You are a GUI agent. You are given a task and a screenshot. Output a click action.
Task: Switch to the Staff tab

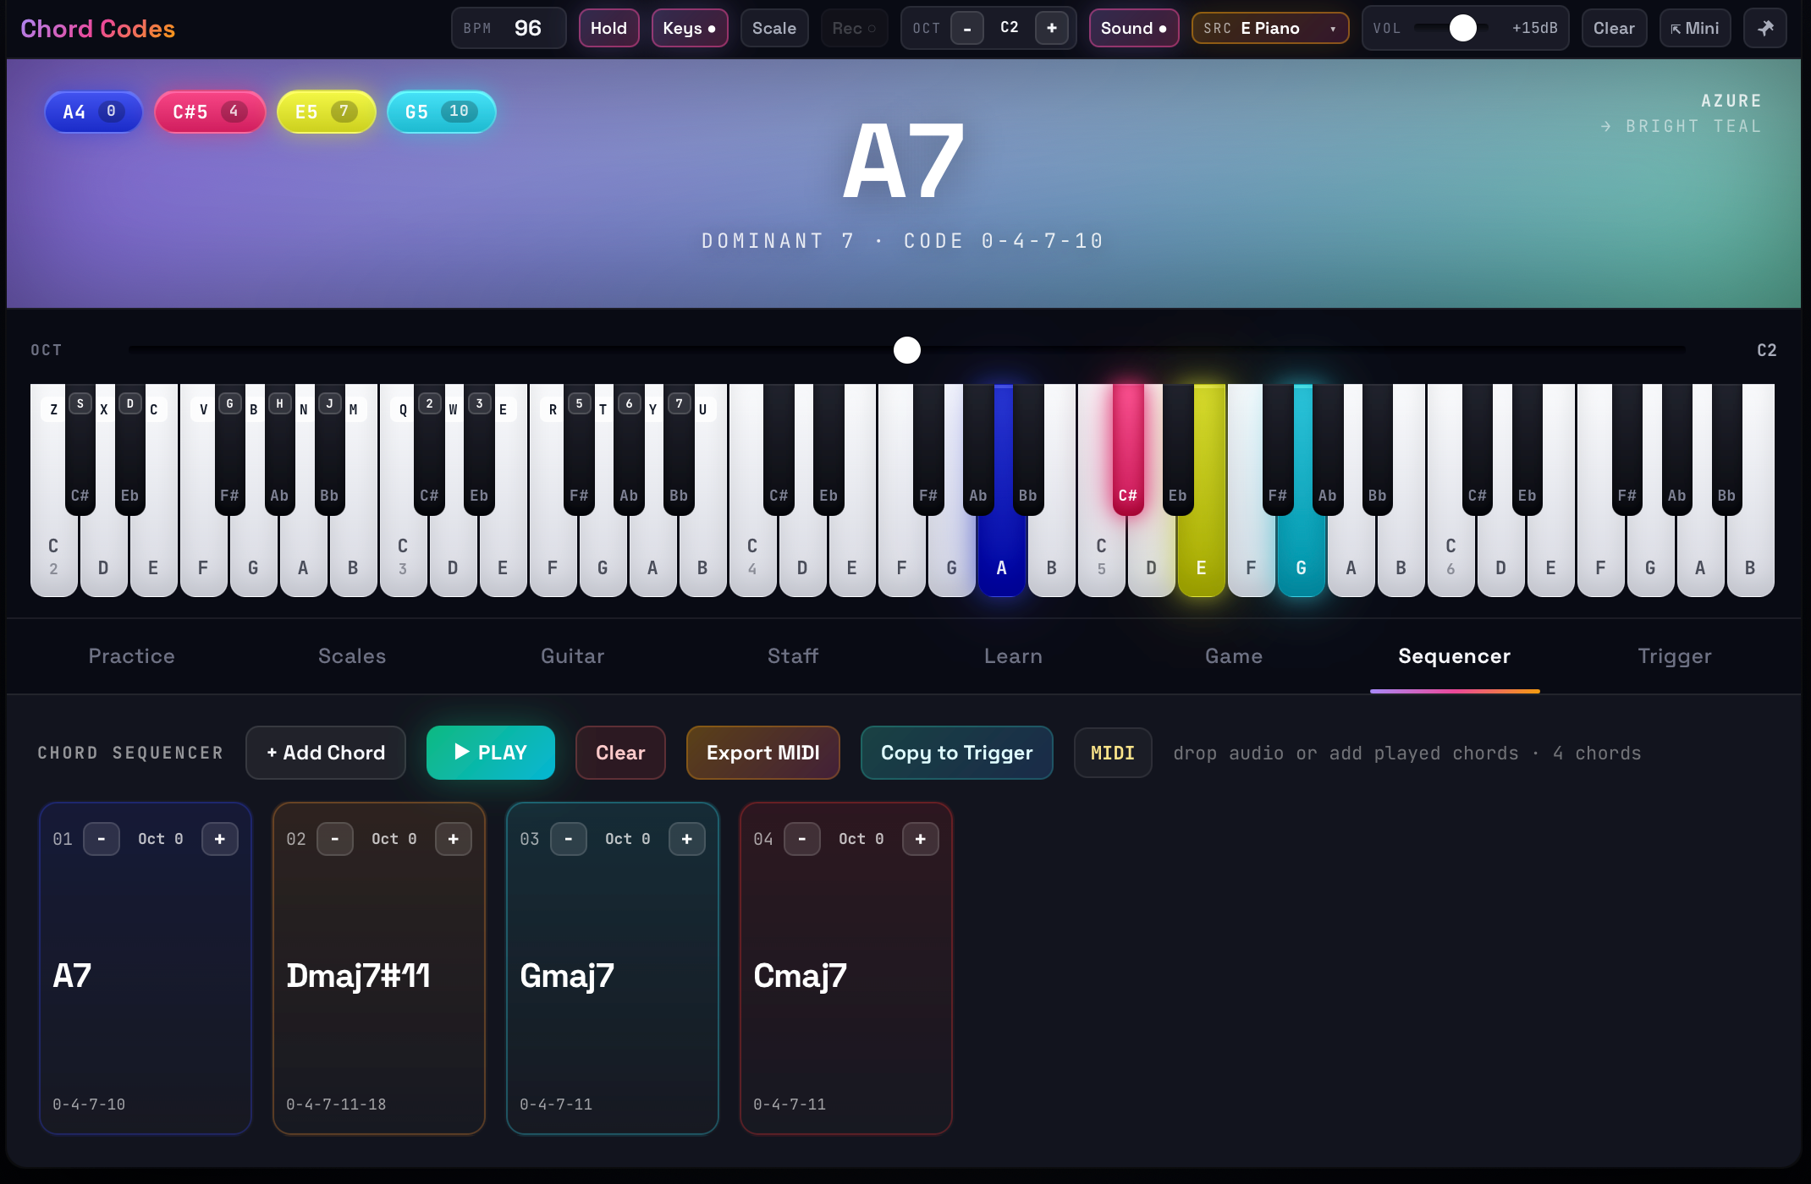pos(793,656)
